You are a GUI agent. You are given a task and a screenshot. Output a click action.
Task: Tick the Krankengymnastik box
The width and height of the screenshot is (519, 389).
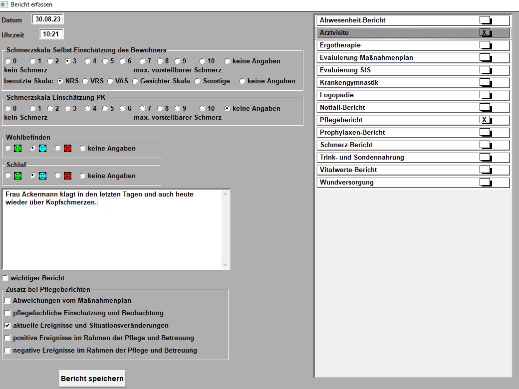coord(486,82)
